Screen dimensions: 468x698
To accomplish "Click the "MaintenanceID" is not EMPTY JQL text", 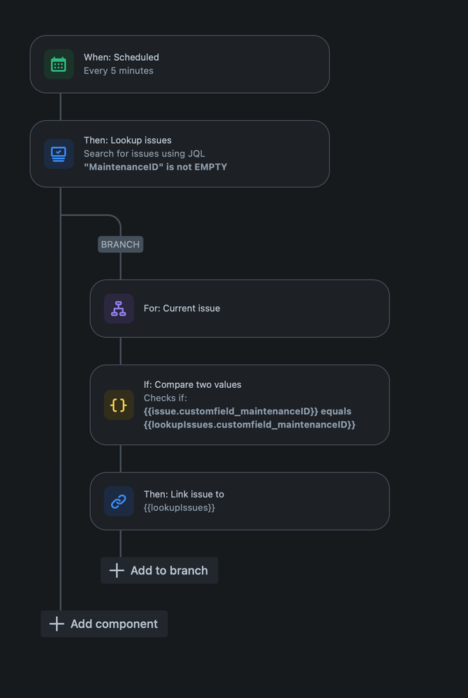I will [155, 167].
